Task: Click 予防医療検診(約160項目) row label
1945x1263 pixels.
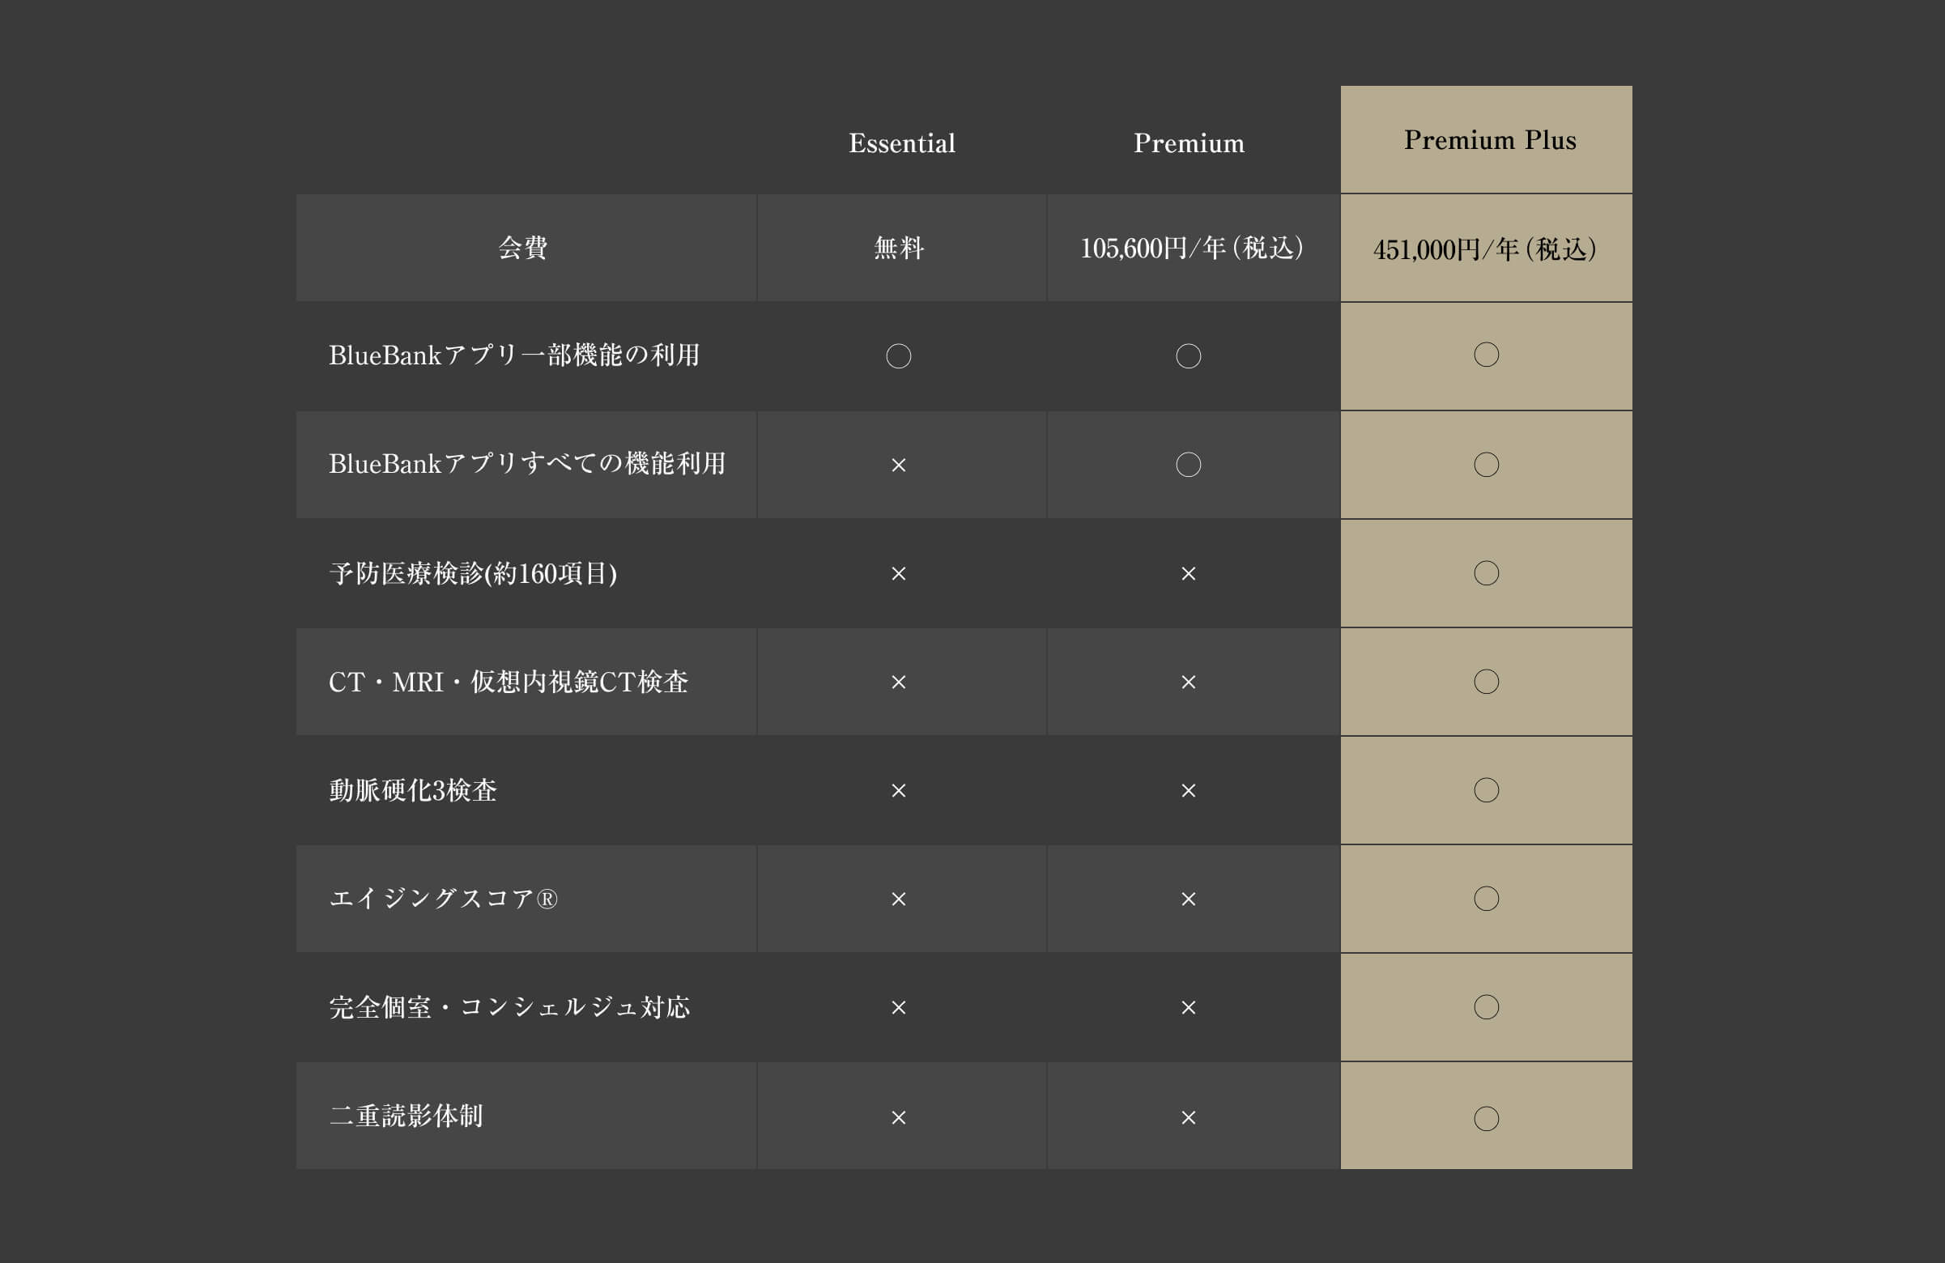Action: click(x=472, y=573)
